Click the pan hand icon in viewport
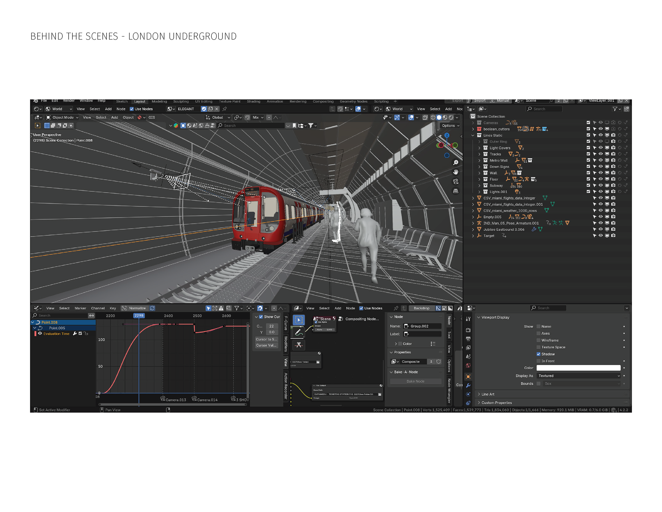The height and width of the screenshot is (512, 662). pos(455,172)
